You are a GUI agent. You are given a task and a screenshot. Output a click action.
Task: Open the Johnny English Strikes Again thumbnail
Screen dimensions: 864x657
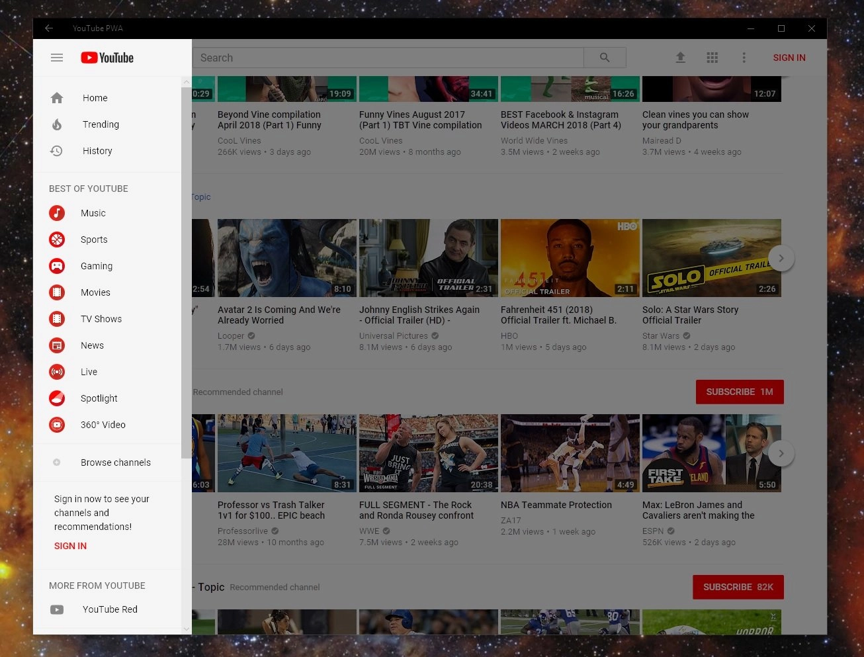click(429, 258)
